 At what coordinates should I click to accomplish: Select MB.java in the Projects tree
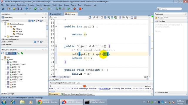click(19, 29)
